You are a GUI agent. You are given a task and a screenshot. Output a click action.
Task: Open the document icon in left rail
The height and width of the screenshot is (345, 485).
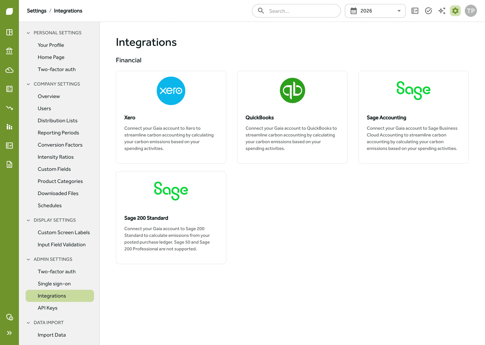(x=9, y=165)
